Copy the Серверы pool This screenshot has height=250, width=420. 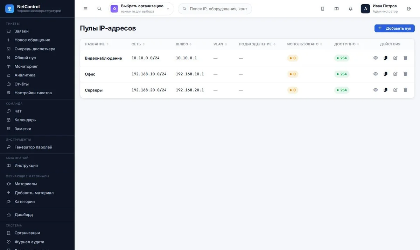pos(385,90)
